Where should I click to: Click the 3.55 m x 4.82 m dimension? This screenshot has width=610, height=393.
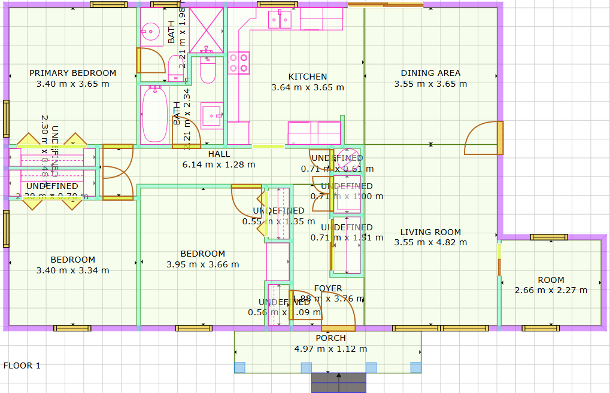[x=430, y=242]
